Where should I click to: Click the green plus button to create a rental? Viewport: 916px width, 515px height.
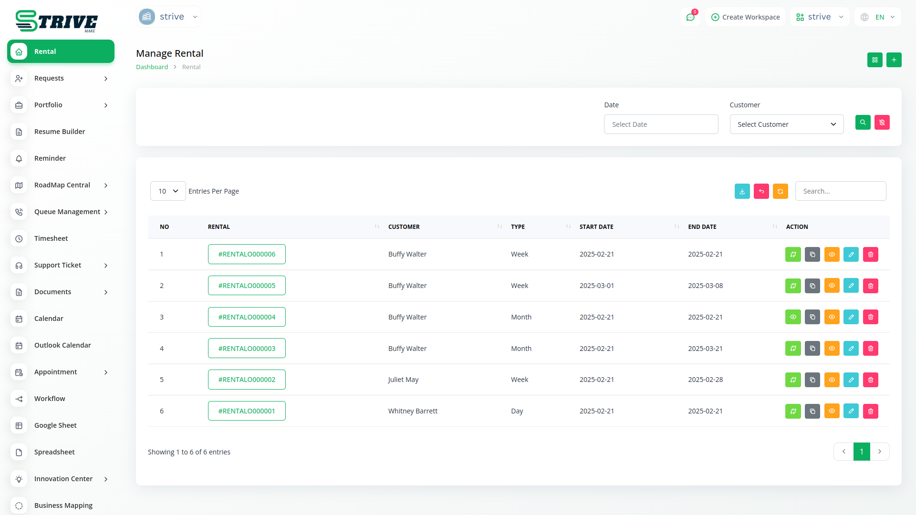click(894, 60)
